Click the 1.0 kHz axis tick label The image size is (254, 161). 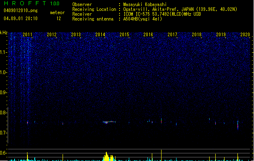coord(4,72)
